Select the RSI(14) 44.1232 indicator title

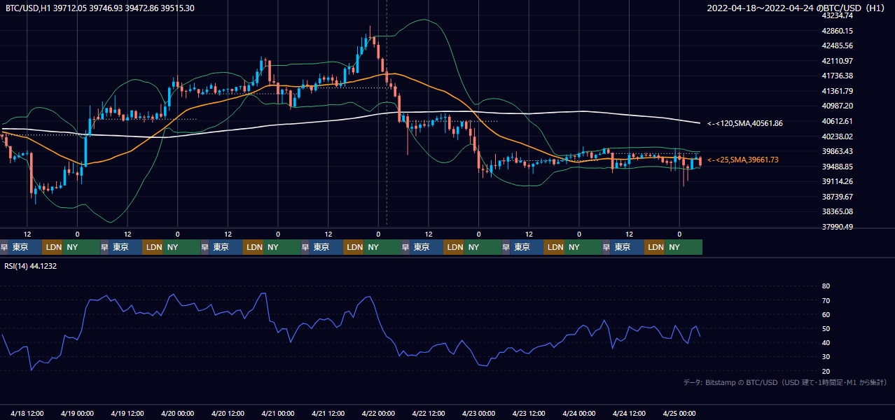tap(31, 266)
